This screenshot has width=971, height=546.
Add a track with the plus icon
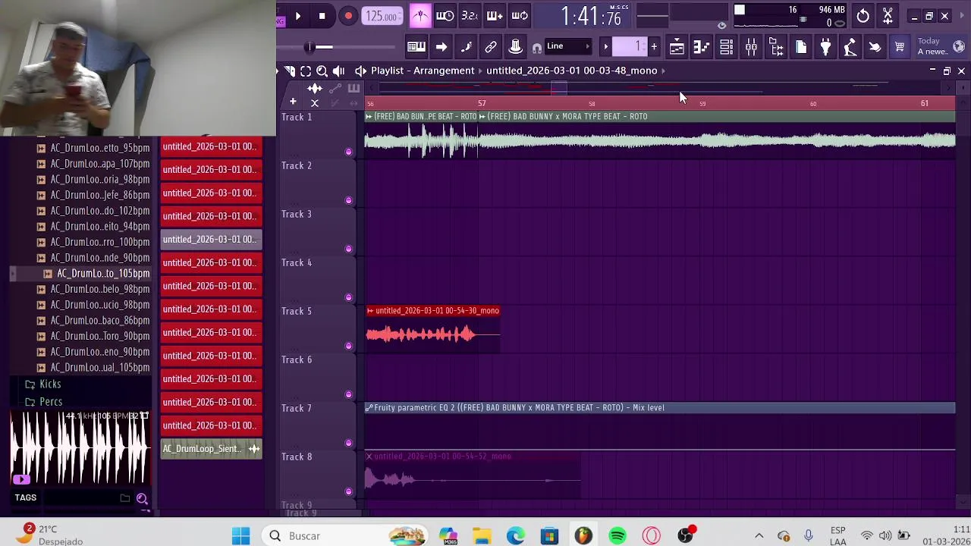click(293, 102)
